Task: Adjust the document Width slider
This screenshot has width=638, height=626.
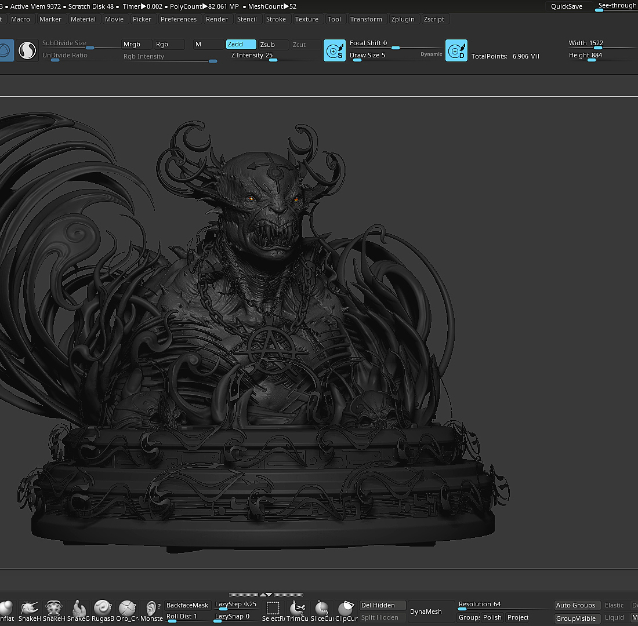Action: pyautogui.click(x=603, y=44)
